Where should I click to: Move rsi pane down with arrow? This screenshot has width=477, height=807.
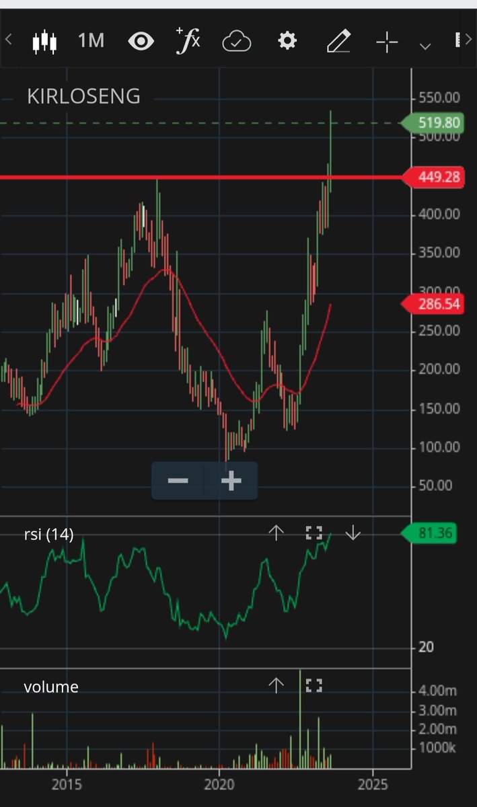click(353, 533)
